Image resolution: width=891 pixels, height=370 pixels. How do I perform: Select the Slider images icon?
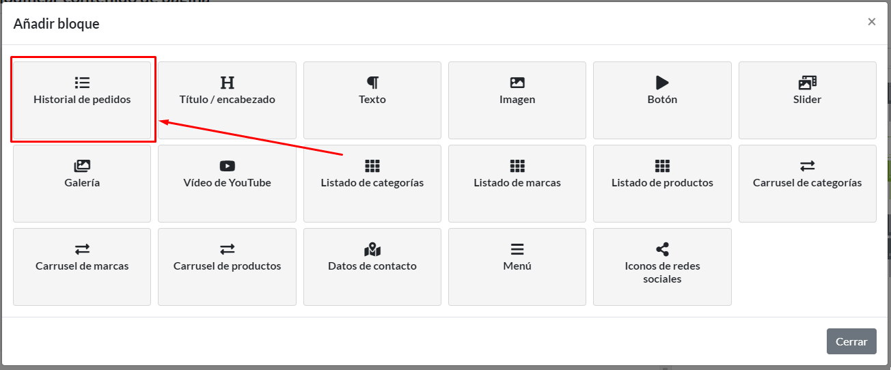point(807,83)
